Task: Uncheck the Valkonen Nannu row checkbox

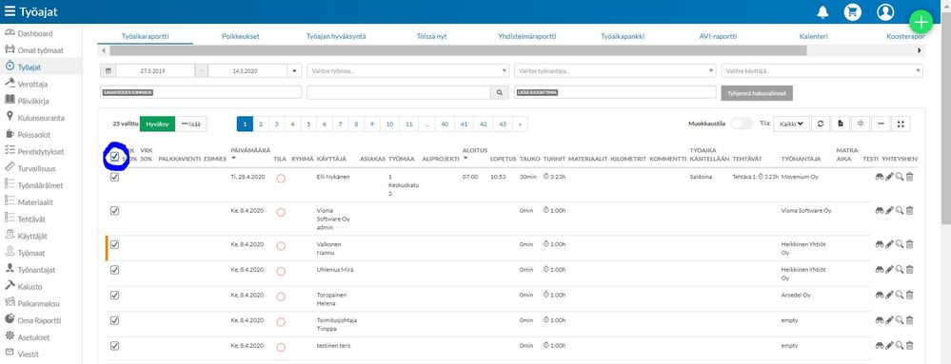Action: click(x=114, y=244)
